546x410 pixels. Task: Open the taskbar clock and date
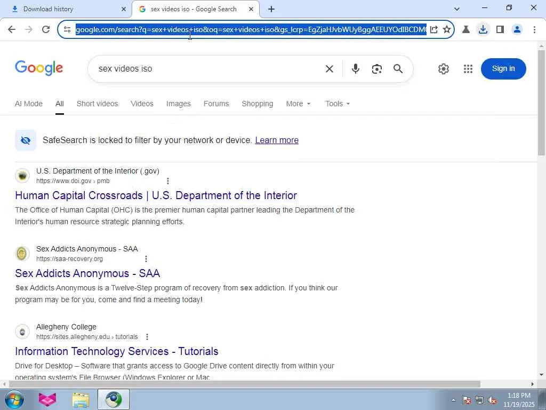(x=519, y=400)
